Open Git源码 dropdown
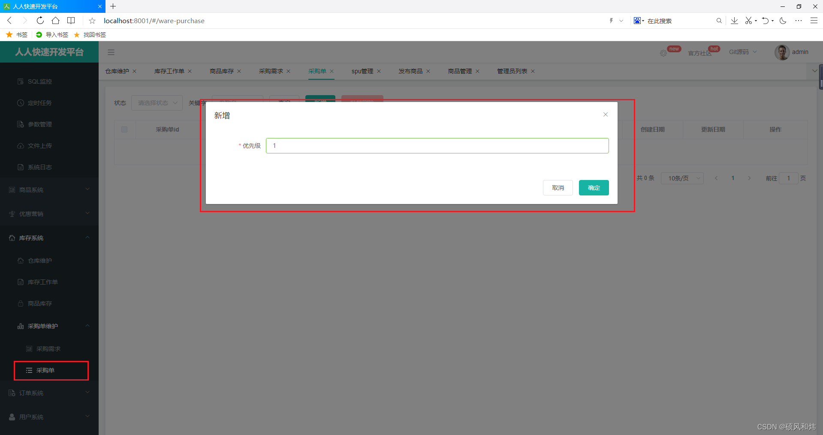The width and height of the screenshot is (823, 435). (743, 52)
